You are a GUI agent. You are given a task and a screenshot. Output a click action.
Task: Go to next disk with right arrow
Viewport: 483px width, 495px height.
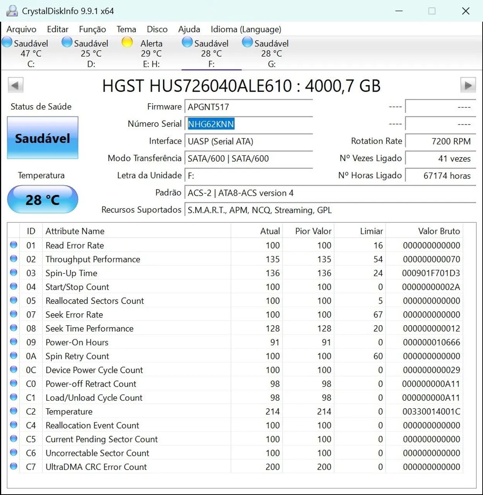pos(468,85)
